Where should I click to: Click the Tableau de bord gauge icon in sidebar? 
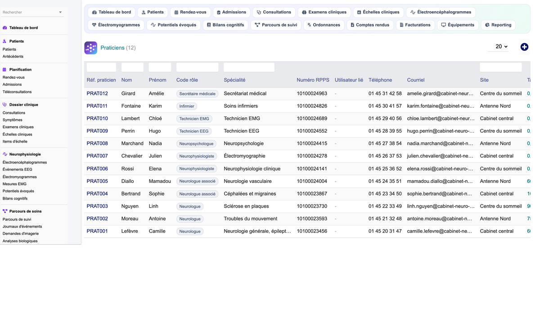[x=5, y=28]
